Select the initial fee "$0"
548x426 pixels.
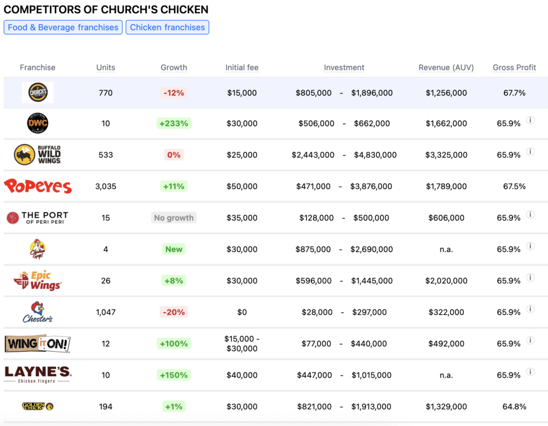pos(242,312)
